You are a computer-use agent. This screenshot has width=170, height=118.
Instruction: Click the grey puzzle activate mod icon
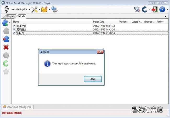click(6, 31)
